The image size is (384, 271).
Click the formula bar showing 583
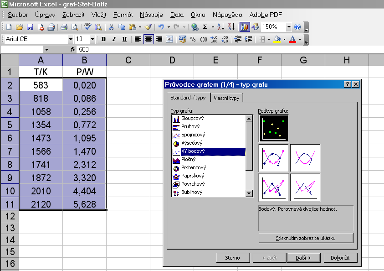tap(230, 50)
